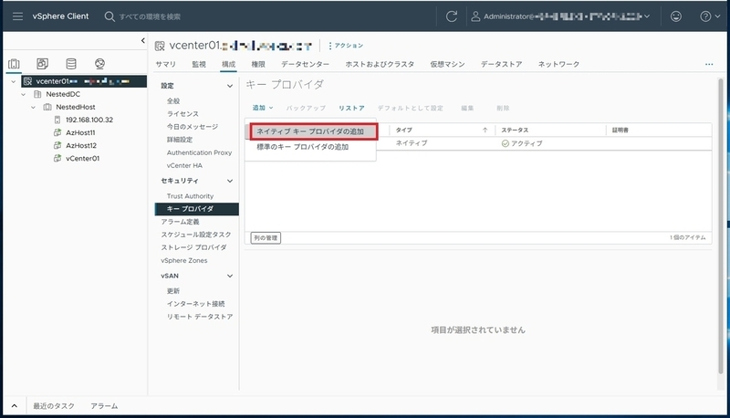Open the アクション menu

[x=346, y=46]
